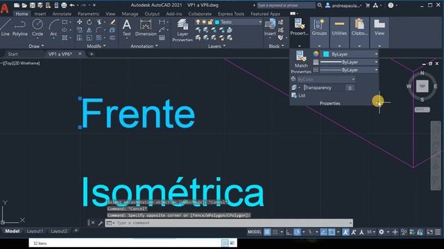The height and width of the screenshot is (249, 444).
Task: Toggle the layer lock icon for Texto
Action: click(210, 22)
